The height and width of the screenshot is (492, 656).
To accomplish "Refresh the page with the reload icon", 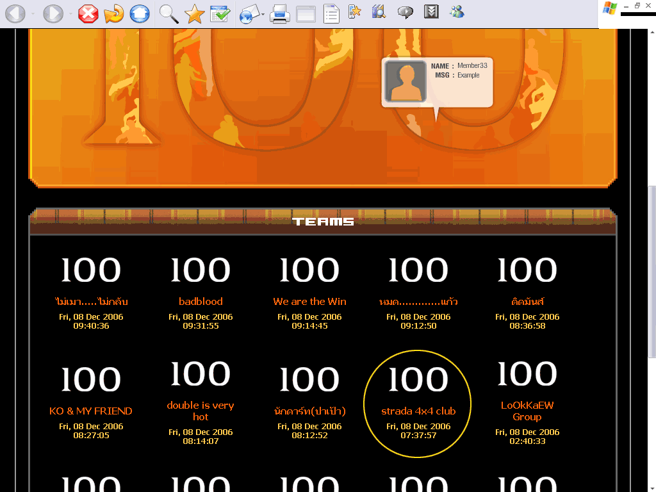I will coord(114,13).
